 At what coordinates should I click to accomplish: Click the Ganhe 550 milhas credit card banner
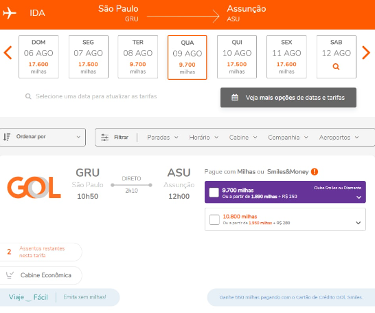click(x=291, y=297)
